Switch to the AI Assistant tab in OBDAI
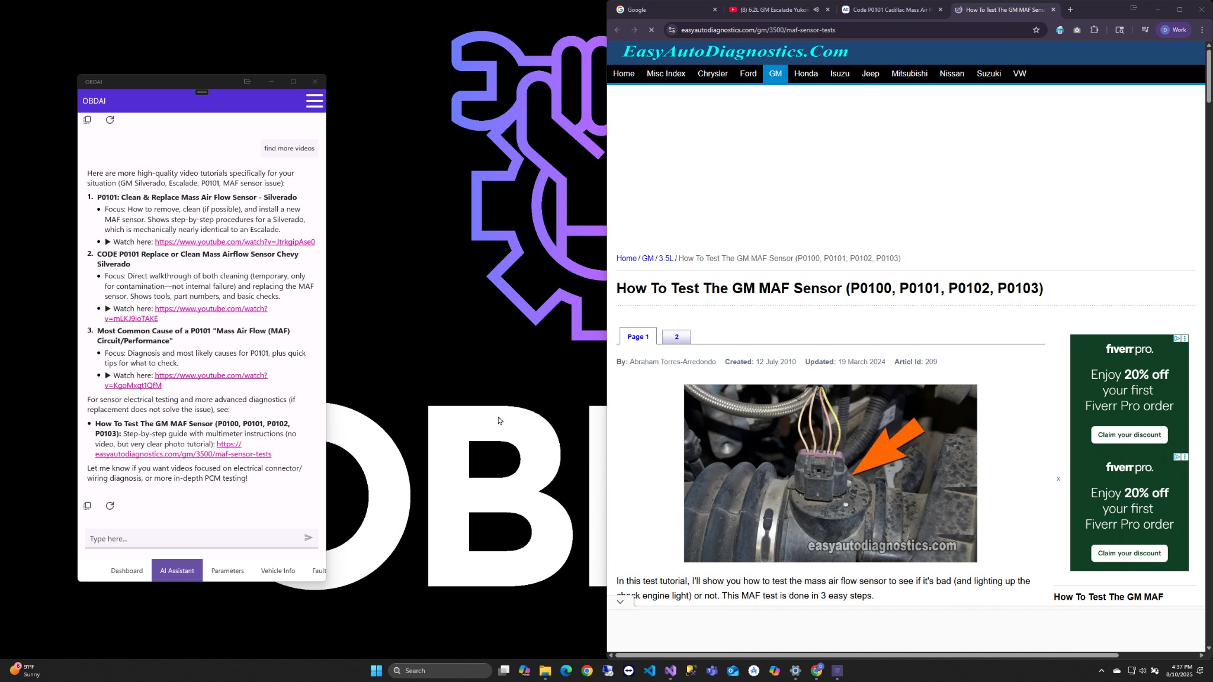 (x=177, y=570)
